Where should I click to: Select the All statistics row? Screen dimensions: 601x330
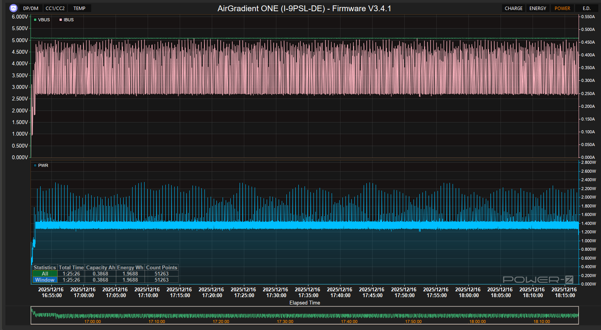point(45,274)
